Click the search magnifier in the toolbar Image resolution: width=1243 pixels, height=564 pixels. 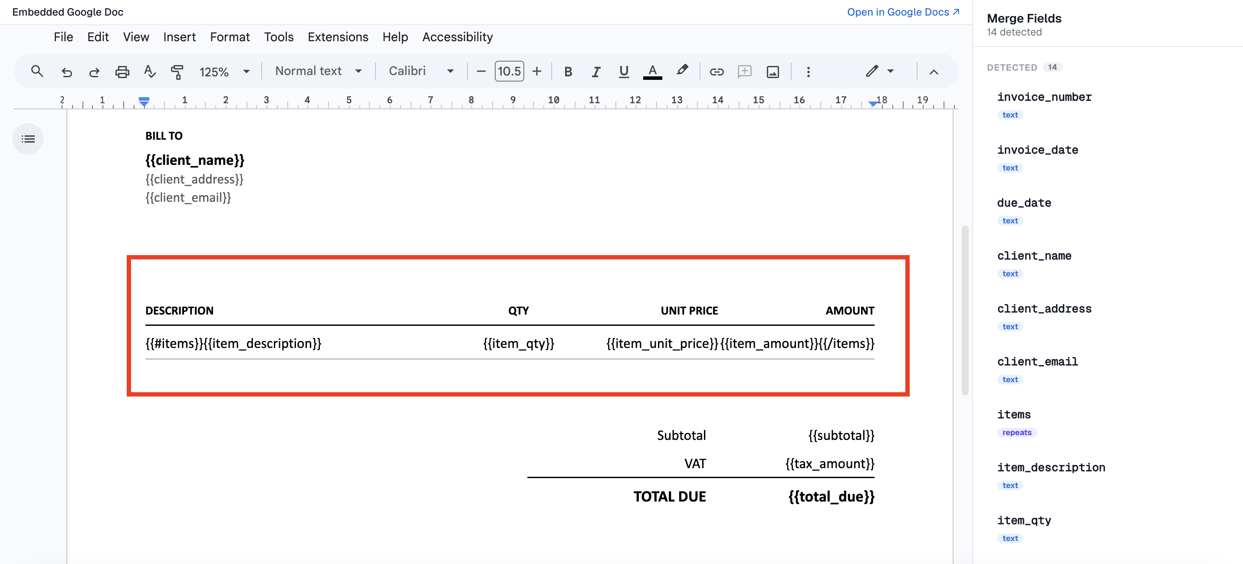[x=37, y=72]
